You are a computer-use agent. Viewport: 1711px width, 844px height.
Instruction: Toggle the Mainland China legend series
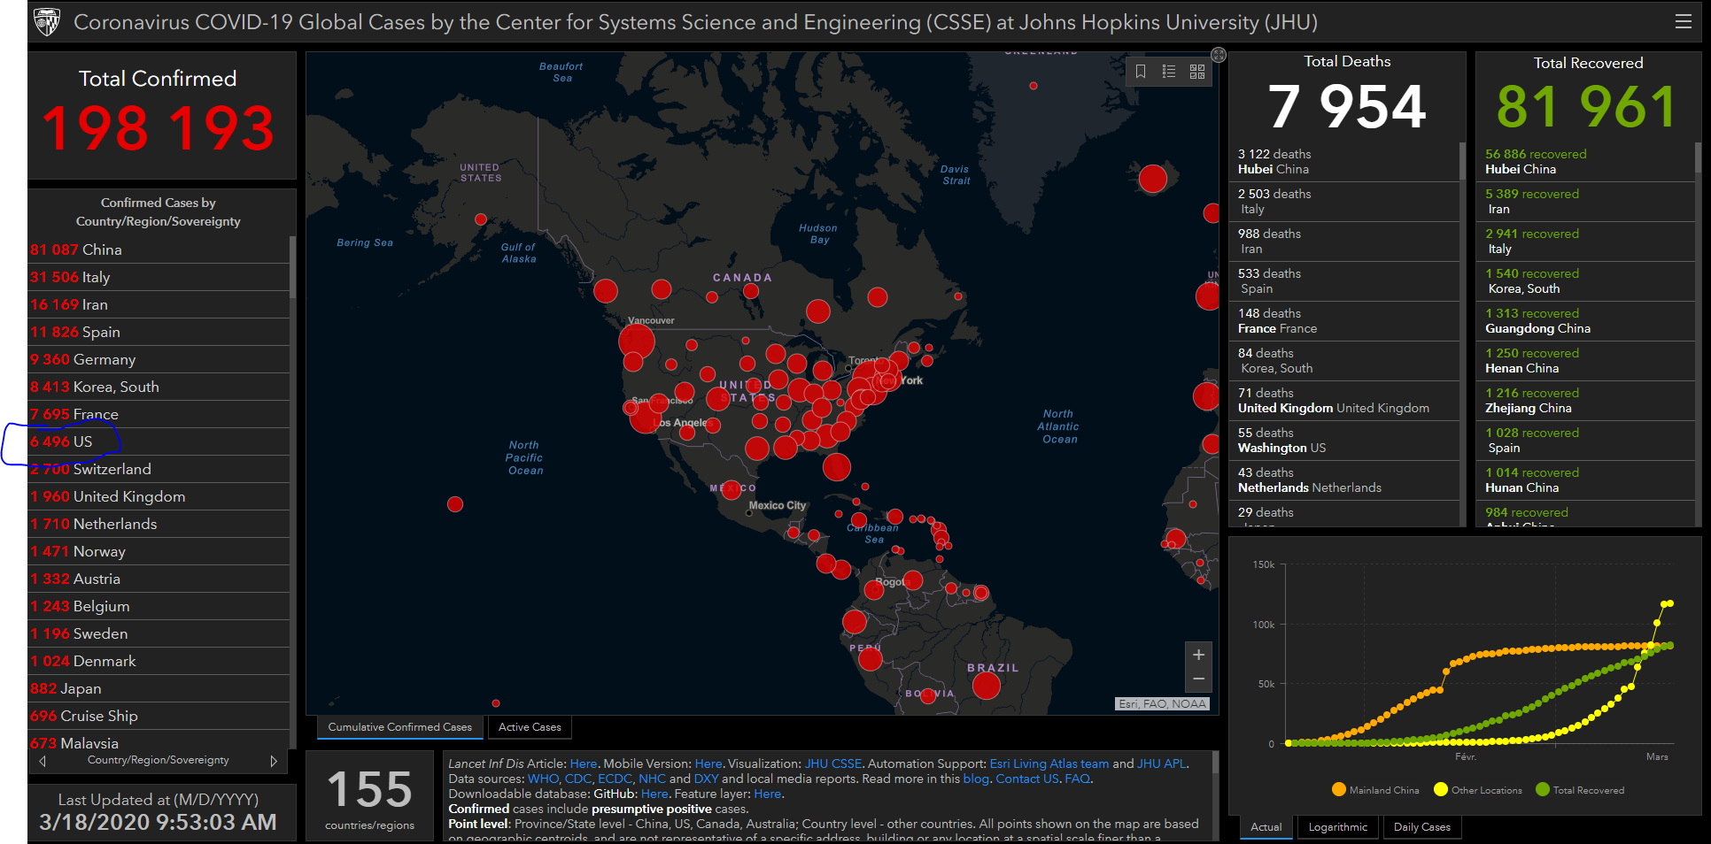click(x=1375, y=790)
